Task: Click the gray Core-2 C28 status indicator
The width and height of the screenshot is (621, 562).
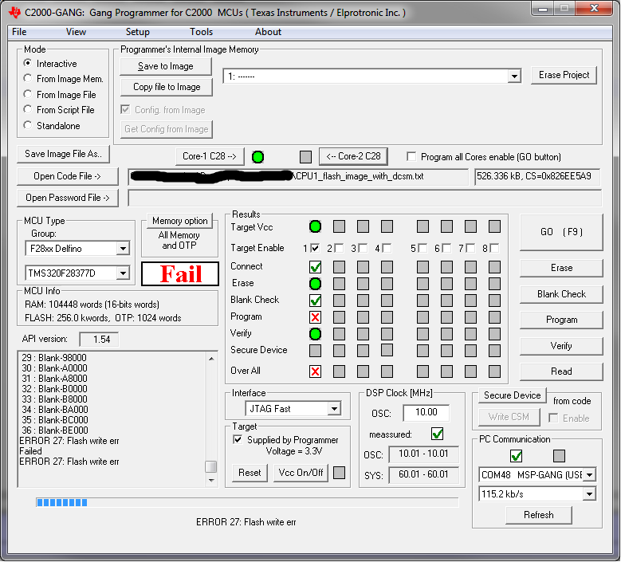Action: 305,157
